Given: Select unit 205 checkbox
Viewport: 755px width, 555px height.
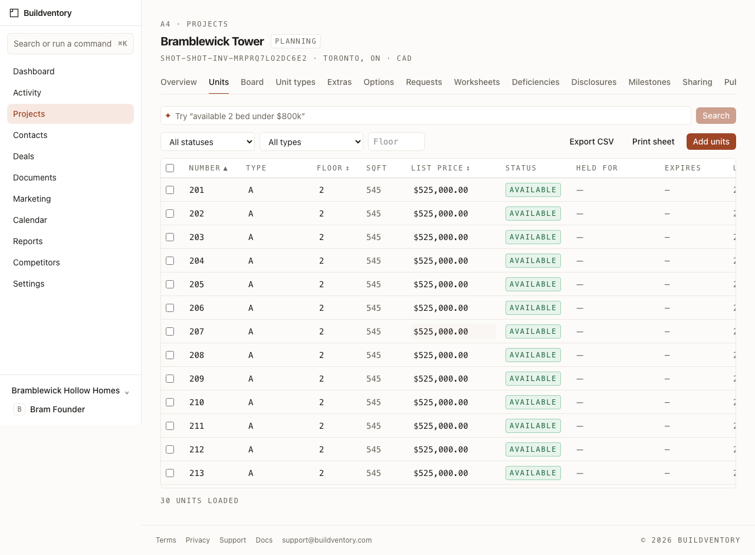Looking at the screenshot, I should coord(170,284).
